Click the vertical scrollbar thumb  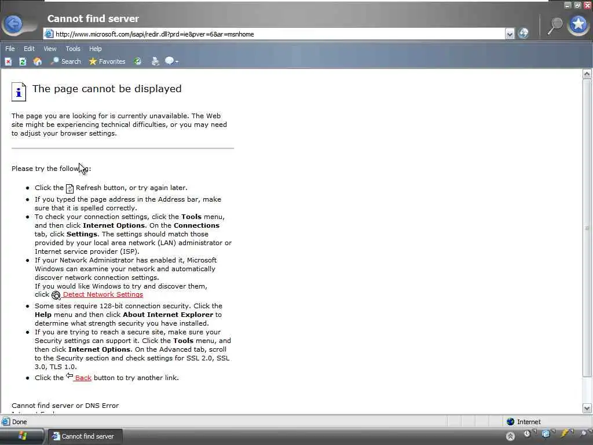[x=587, y=228]
